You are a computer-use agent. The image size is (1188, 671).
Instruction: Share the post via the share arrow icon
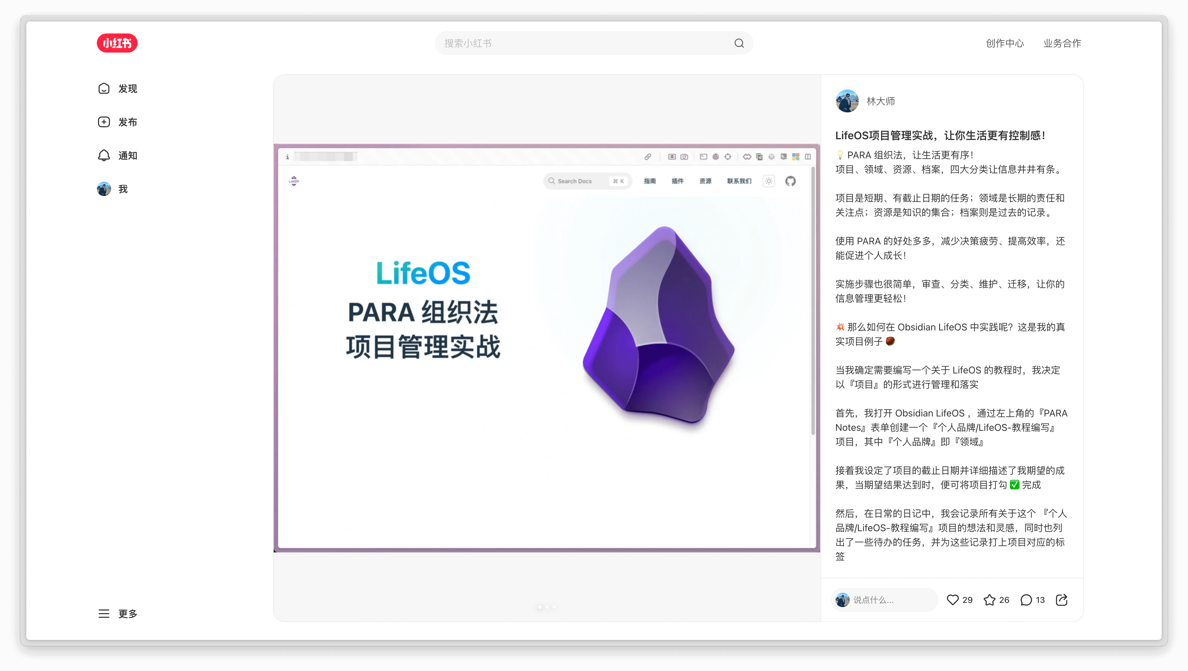[1062, 600]
